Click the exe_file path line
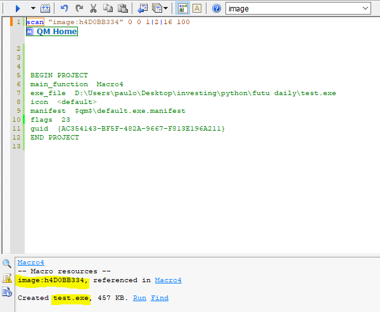380x312 pixels. [183, 93]
